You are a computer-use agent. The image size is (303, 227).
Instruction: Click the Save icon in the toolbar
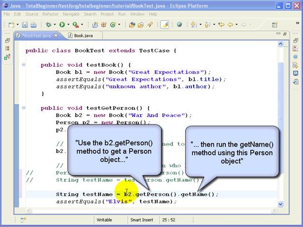point(25,25)
